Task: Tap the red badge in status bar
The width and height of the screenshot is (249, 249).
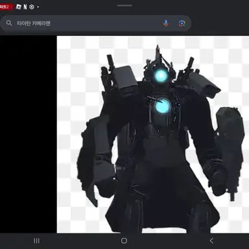Action: (6, 7)
